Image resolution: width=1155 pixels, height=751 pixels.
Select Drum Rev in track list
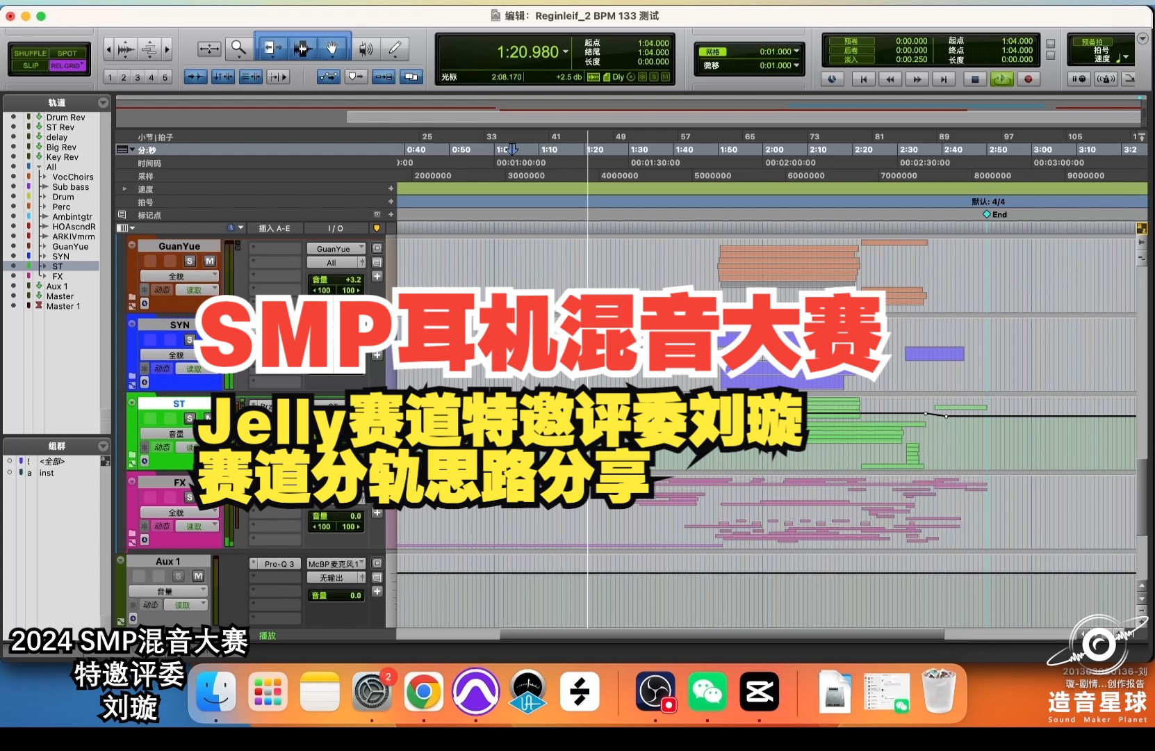coord(65,118)
